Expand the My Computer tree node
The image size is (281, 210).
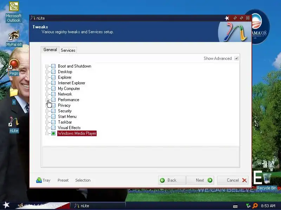coord(47,89)
